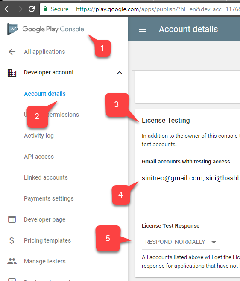
Task: Click the Developer page icon
Action: [12, 219]
